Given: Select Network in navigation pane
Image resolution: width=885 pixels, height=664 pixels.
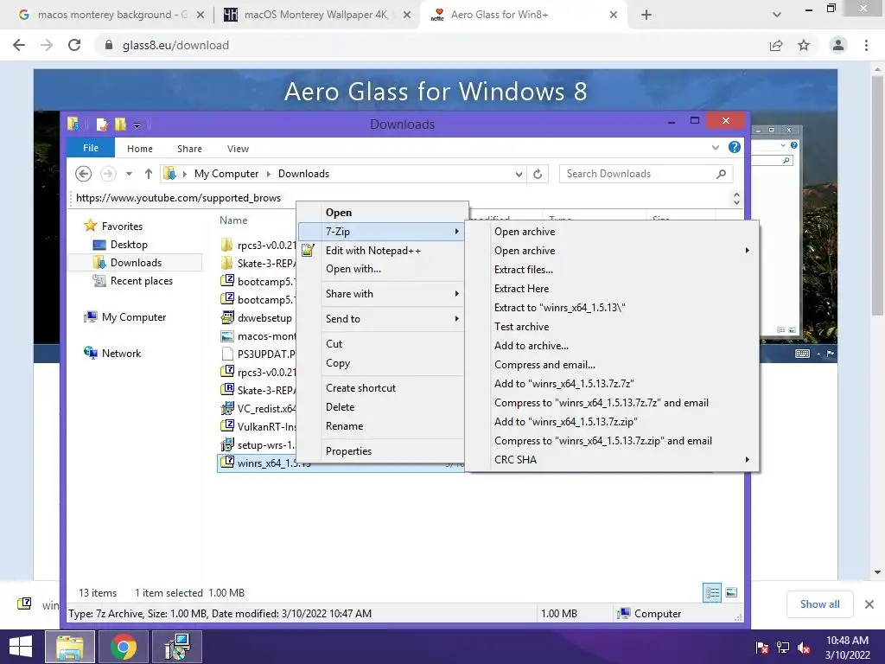Looking at the screenshot, I should (121, 354).
